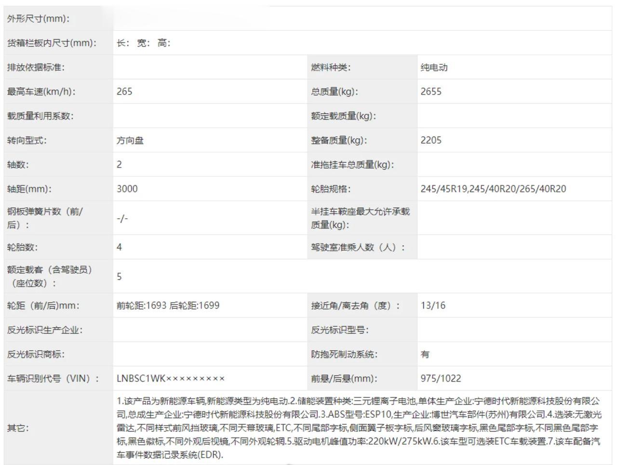Select the seating capacity value 5
617x465 pixels.
tap(119, 277)
